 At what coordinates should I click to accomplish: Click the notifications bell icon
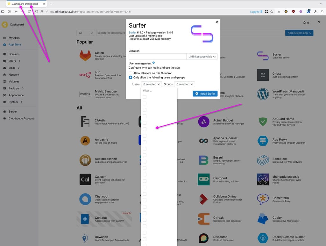[304, 23]
